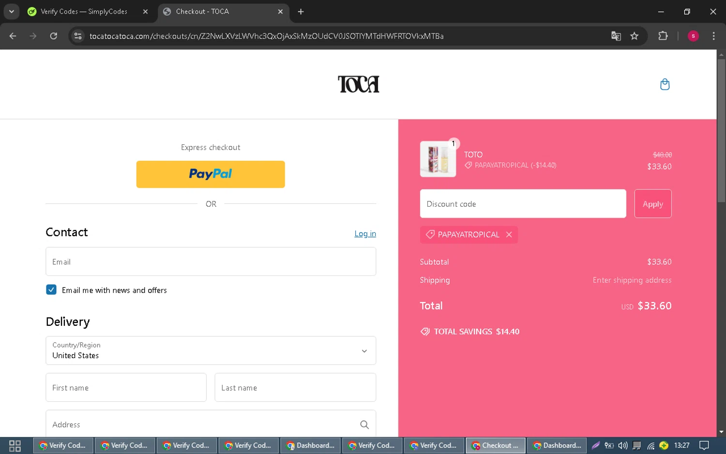726x454 pixels.
Task: Open the site information icon in address bar
Action: pyautogui.click(x=78, y=36)
